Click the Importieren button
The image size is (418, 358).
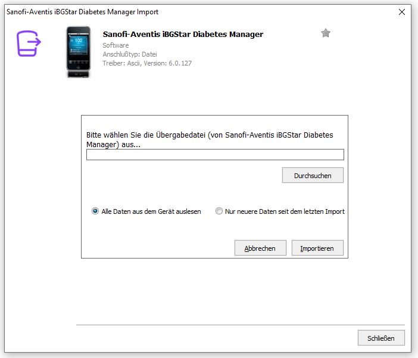click(x=317, y=248)
